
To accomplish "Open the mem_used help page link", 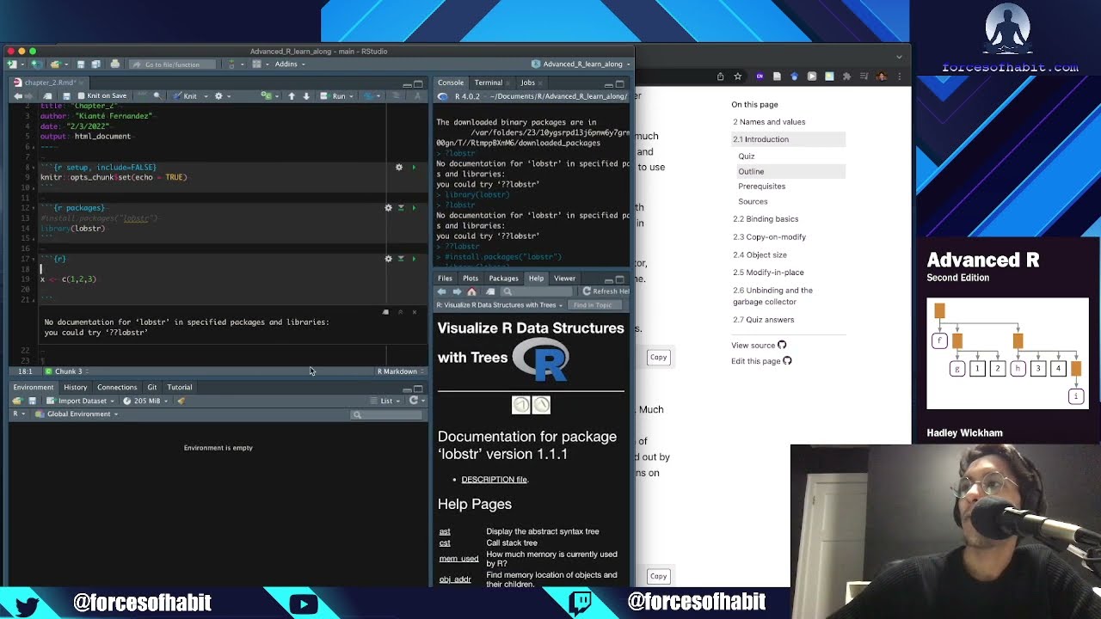I will tap(458, 559).
